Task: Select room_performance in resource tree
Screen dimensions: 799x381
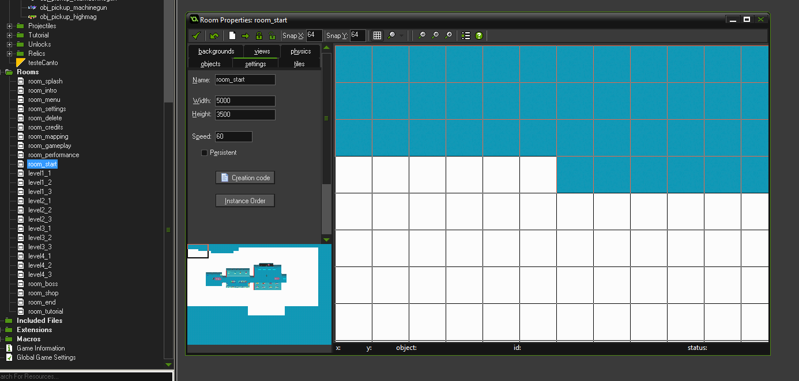Action: [x=54, y=155]
